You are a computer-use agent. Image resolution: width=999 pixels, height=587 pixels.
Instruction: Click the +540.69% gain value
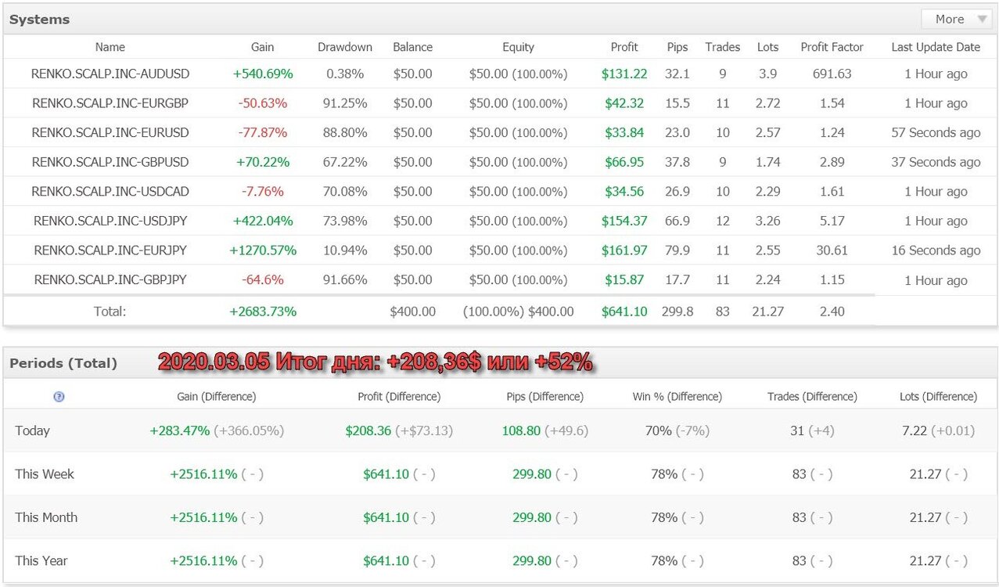click(x=263, y=74)
